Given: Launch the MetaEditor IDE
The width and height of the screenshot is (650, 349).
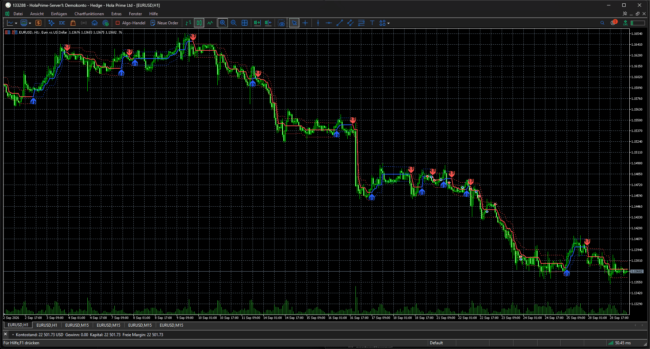Looking at the screenshot, I should click(62, 23).
